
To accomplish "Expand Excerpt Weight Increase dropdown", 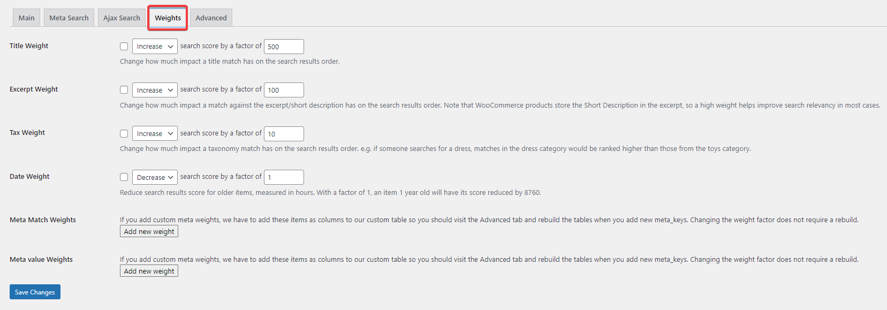I will pos(155,90).
